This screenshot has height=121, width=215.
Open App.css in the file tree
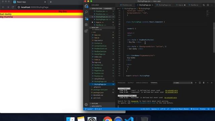click(x=102, y=35)
